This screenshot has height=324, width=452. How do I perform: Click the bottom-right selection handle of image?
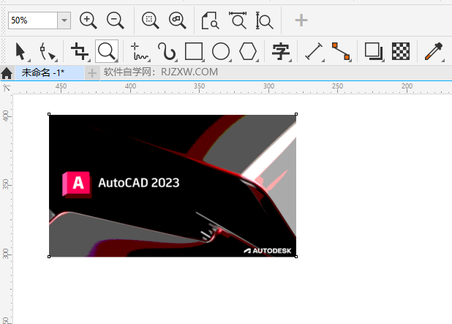coord(296,257)
